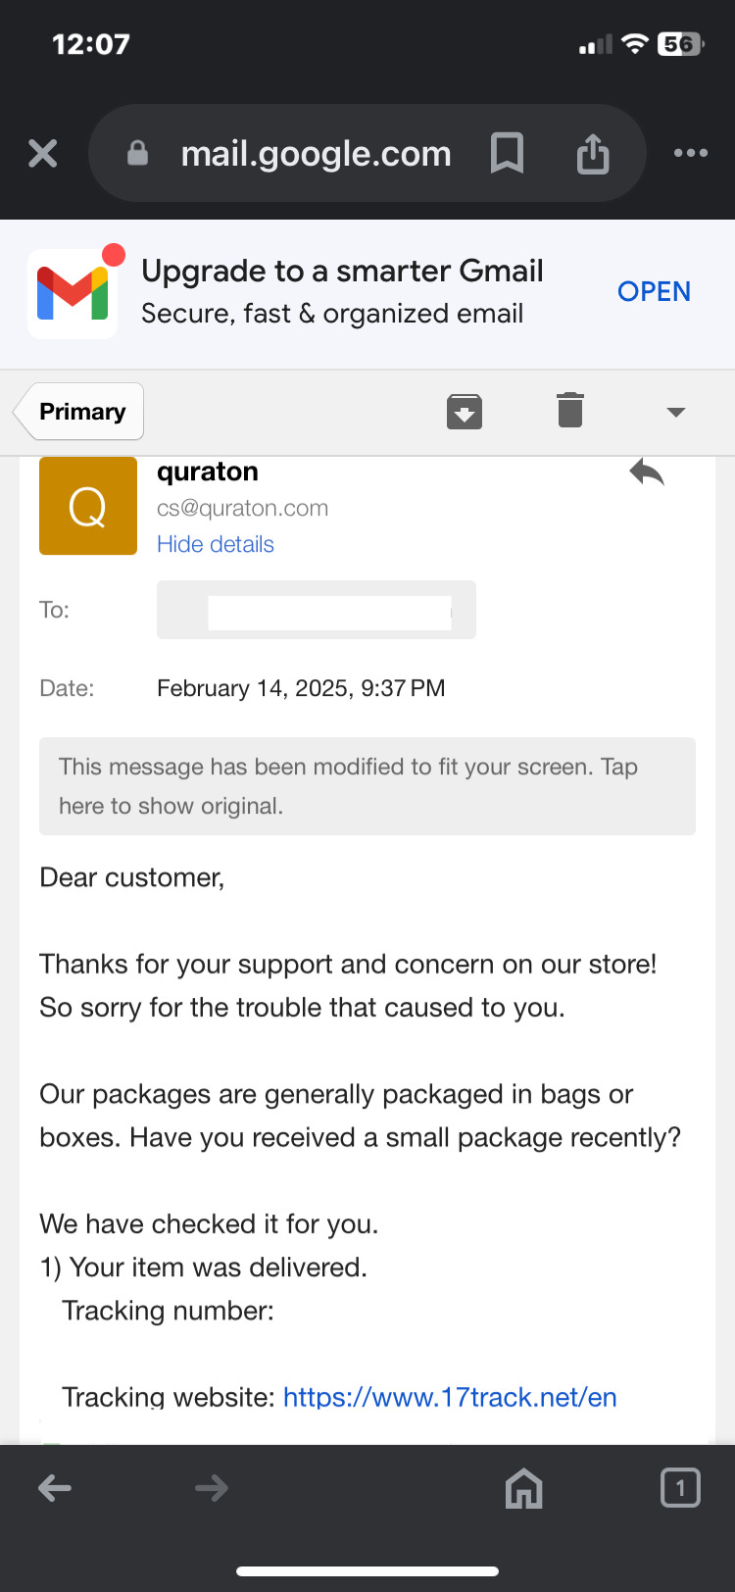Open the three-dot browser menu
735x1592 pixels.
pos(690,153)
